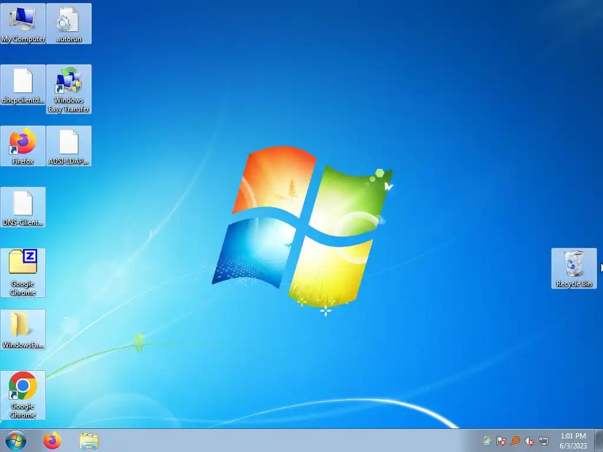The image size is (603, 452).
Task: Click the orange magnifier tray icon
Action: pyautogui.click(x=515, y=441)
